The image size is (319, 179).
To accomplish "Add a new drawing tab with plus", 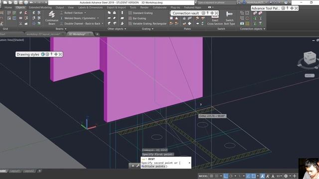I will coord(97,34).
